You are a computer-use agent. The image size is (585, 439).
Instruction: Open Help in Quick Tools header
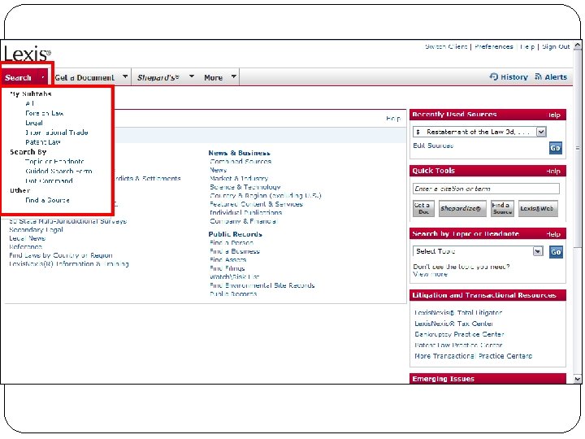click(x=553, y=171)
